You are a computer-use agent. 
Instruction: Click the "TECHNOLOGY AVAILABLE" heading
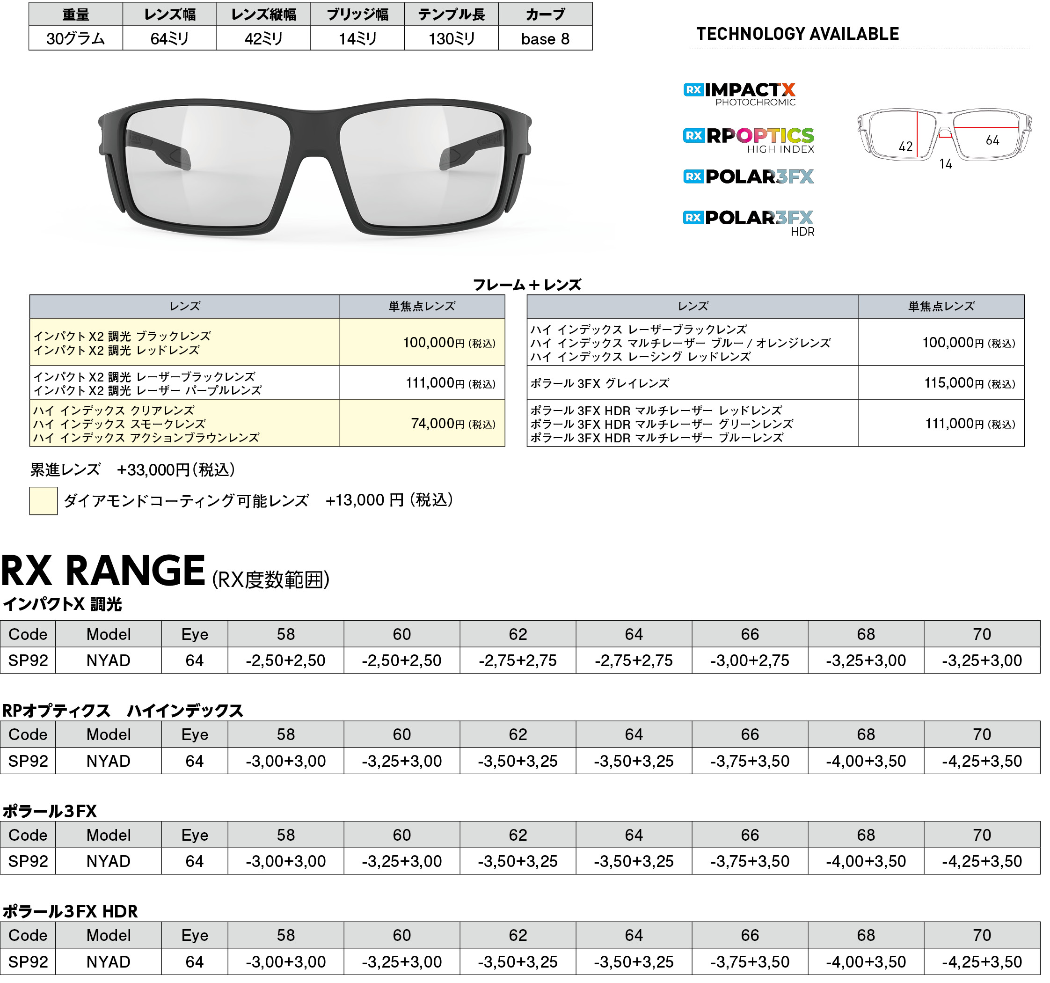[797, 34]
